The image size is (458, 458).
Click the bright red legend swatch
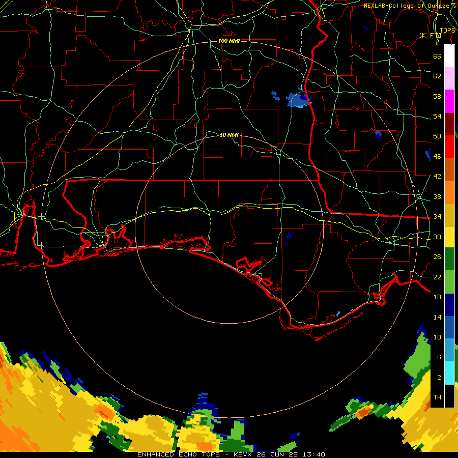tap(449, 147)
